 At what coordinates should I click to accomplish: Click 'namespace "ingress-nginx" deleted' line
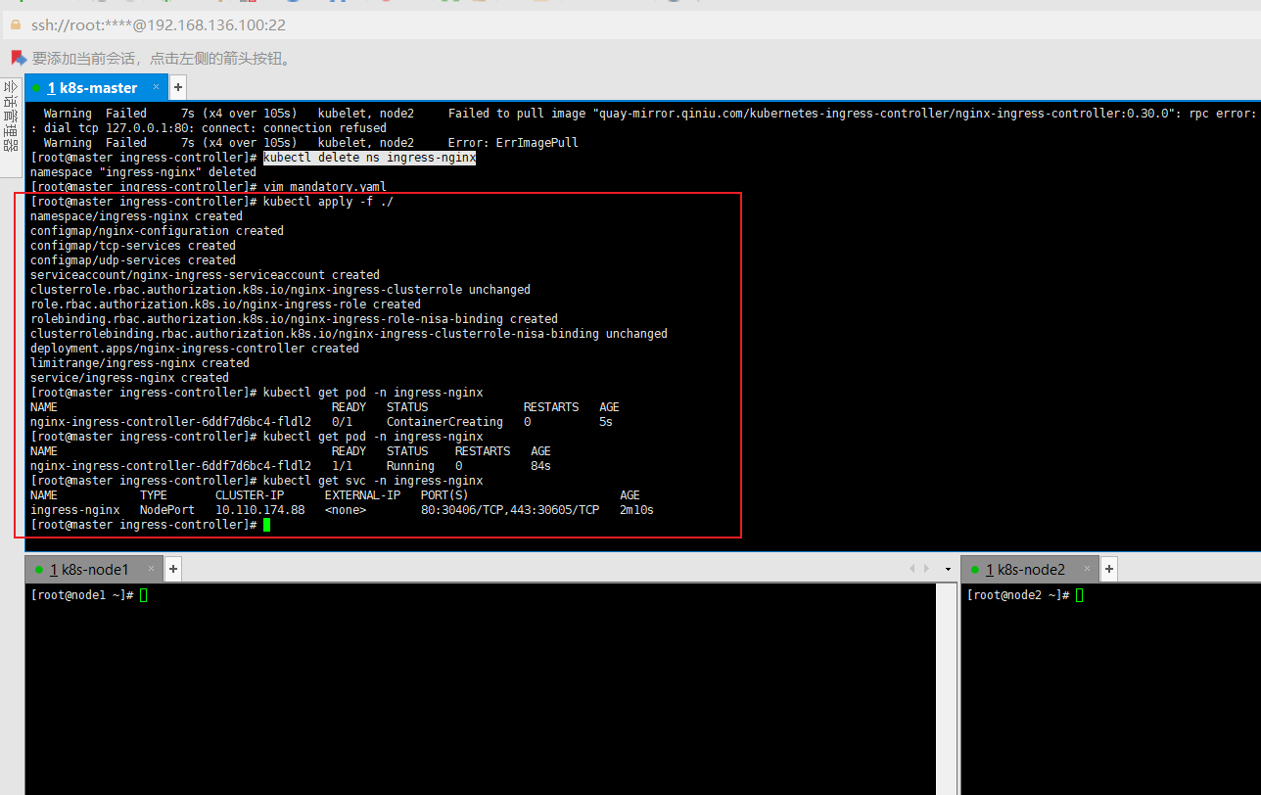click(x=143, y=172)
